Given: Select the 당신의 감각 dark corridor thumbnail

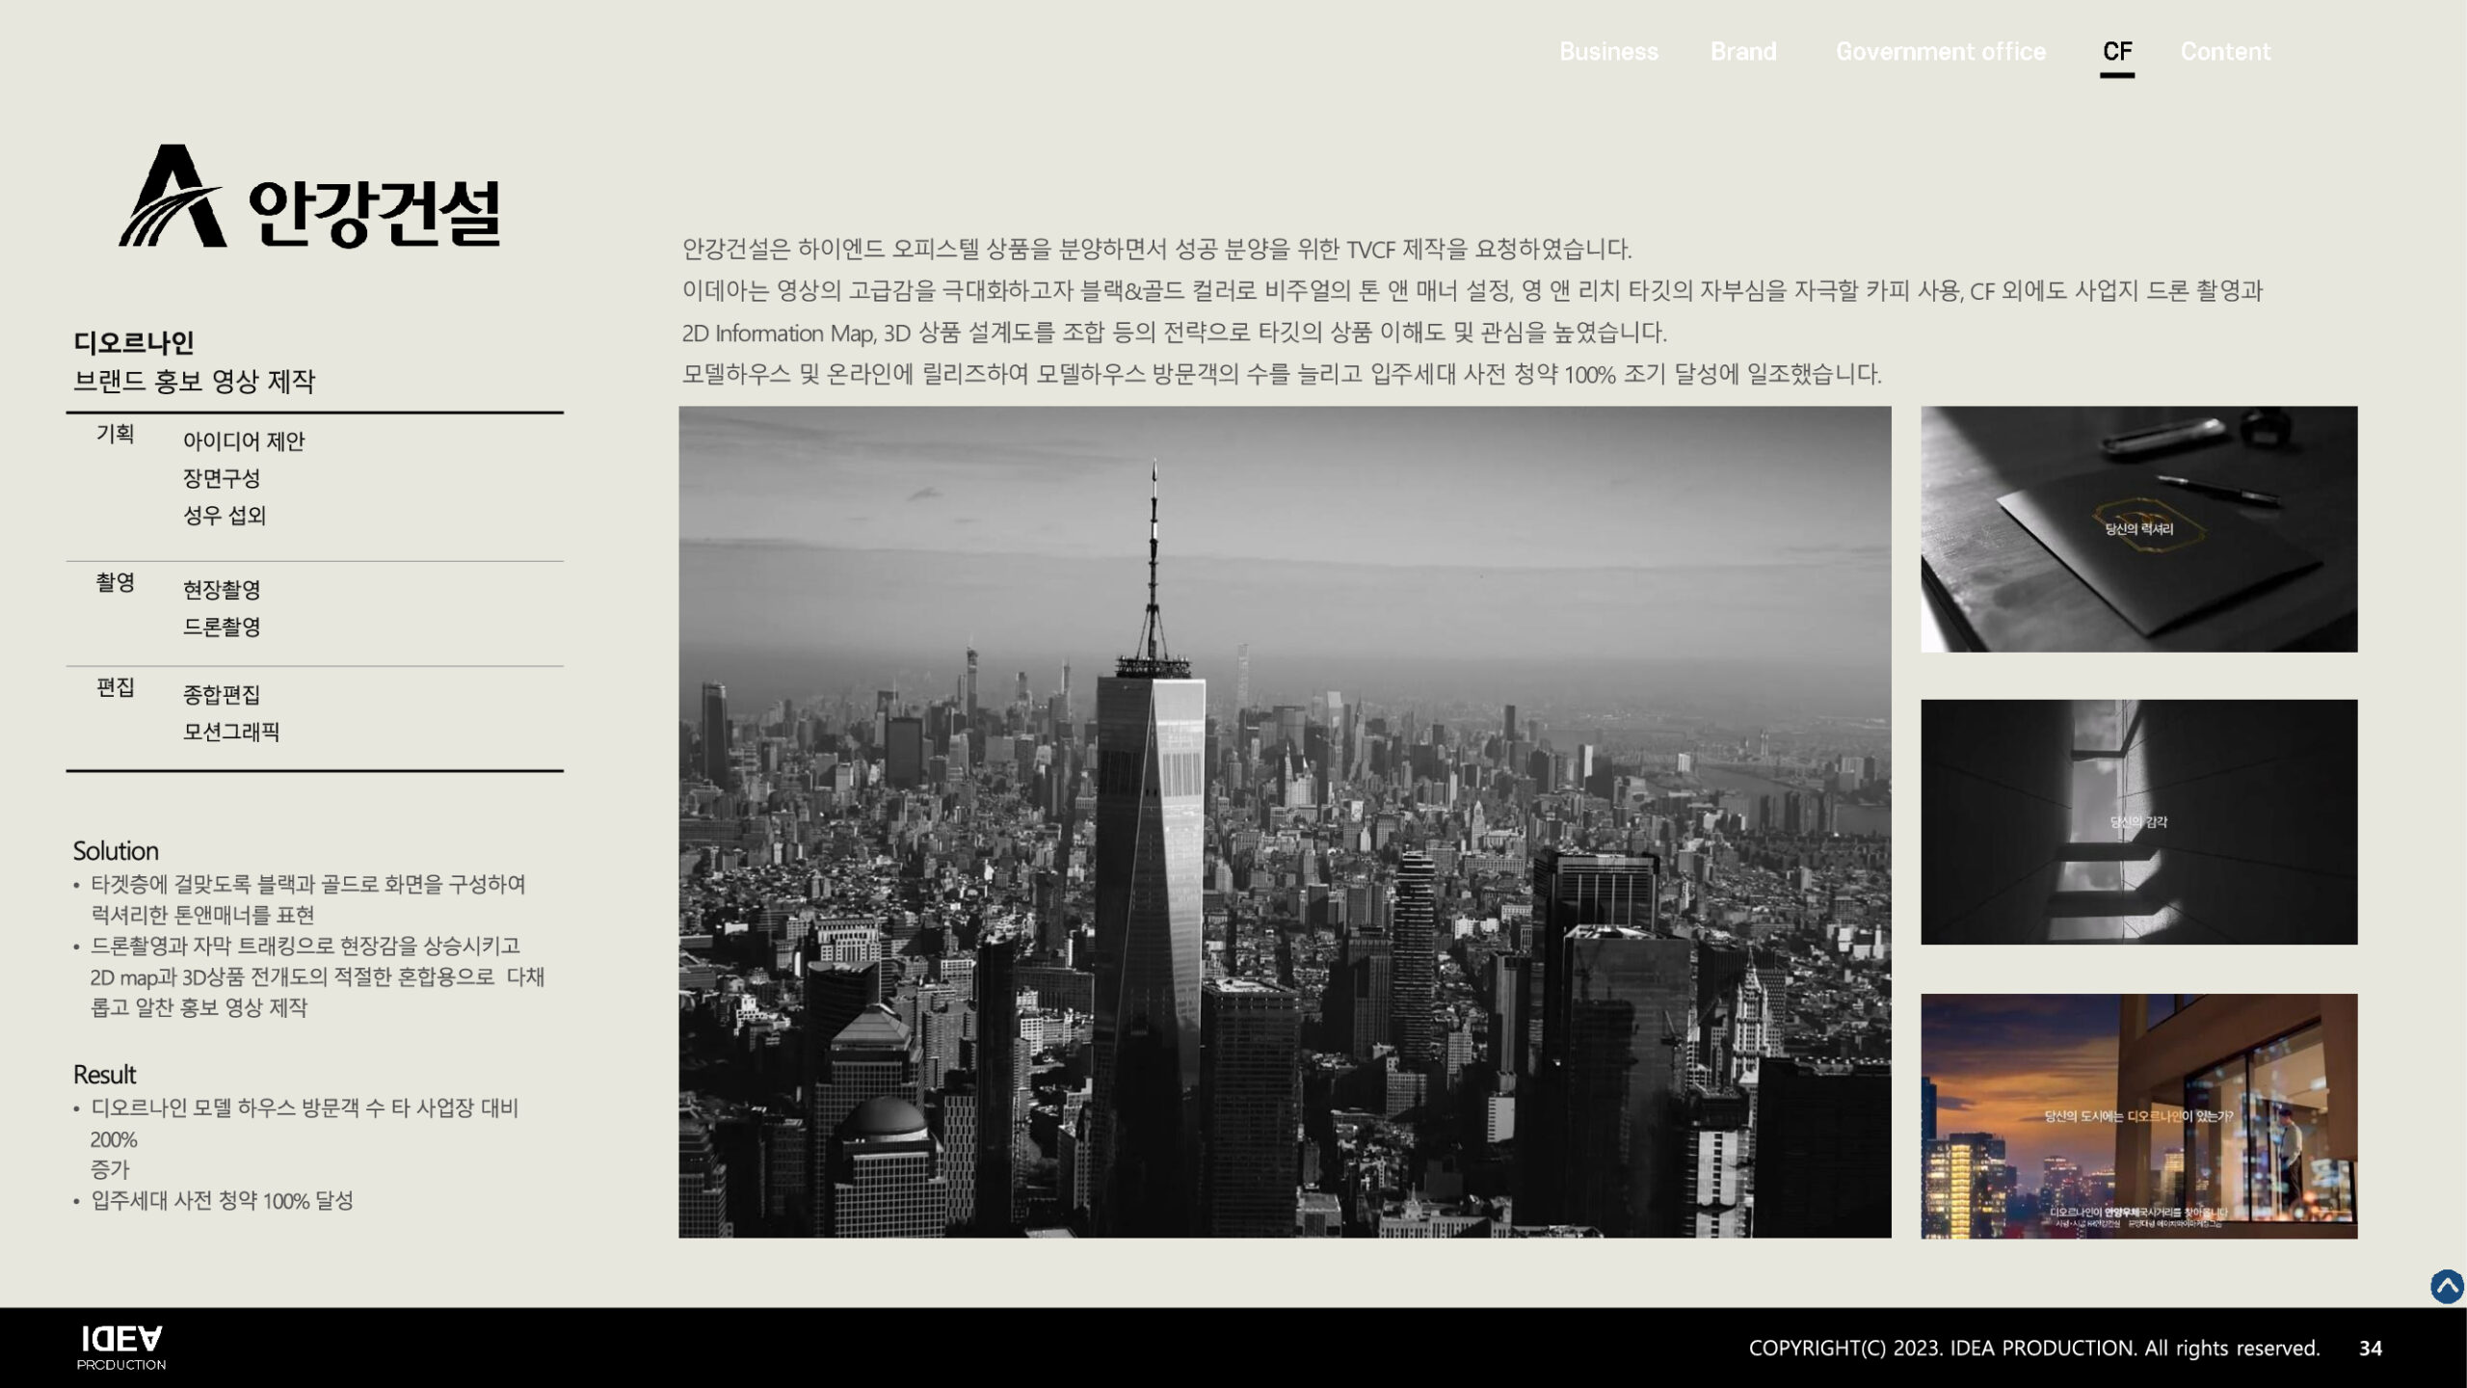Looking at the screenshot, I should [x=2138, y=821].
